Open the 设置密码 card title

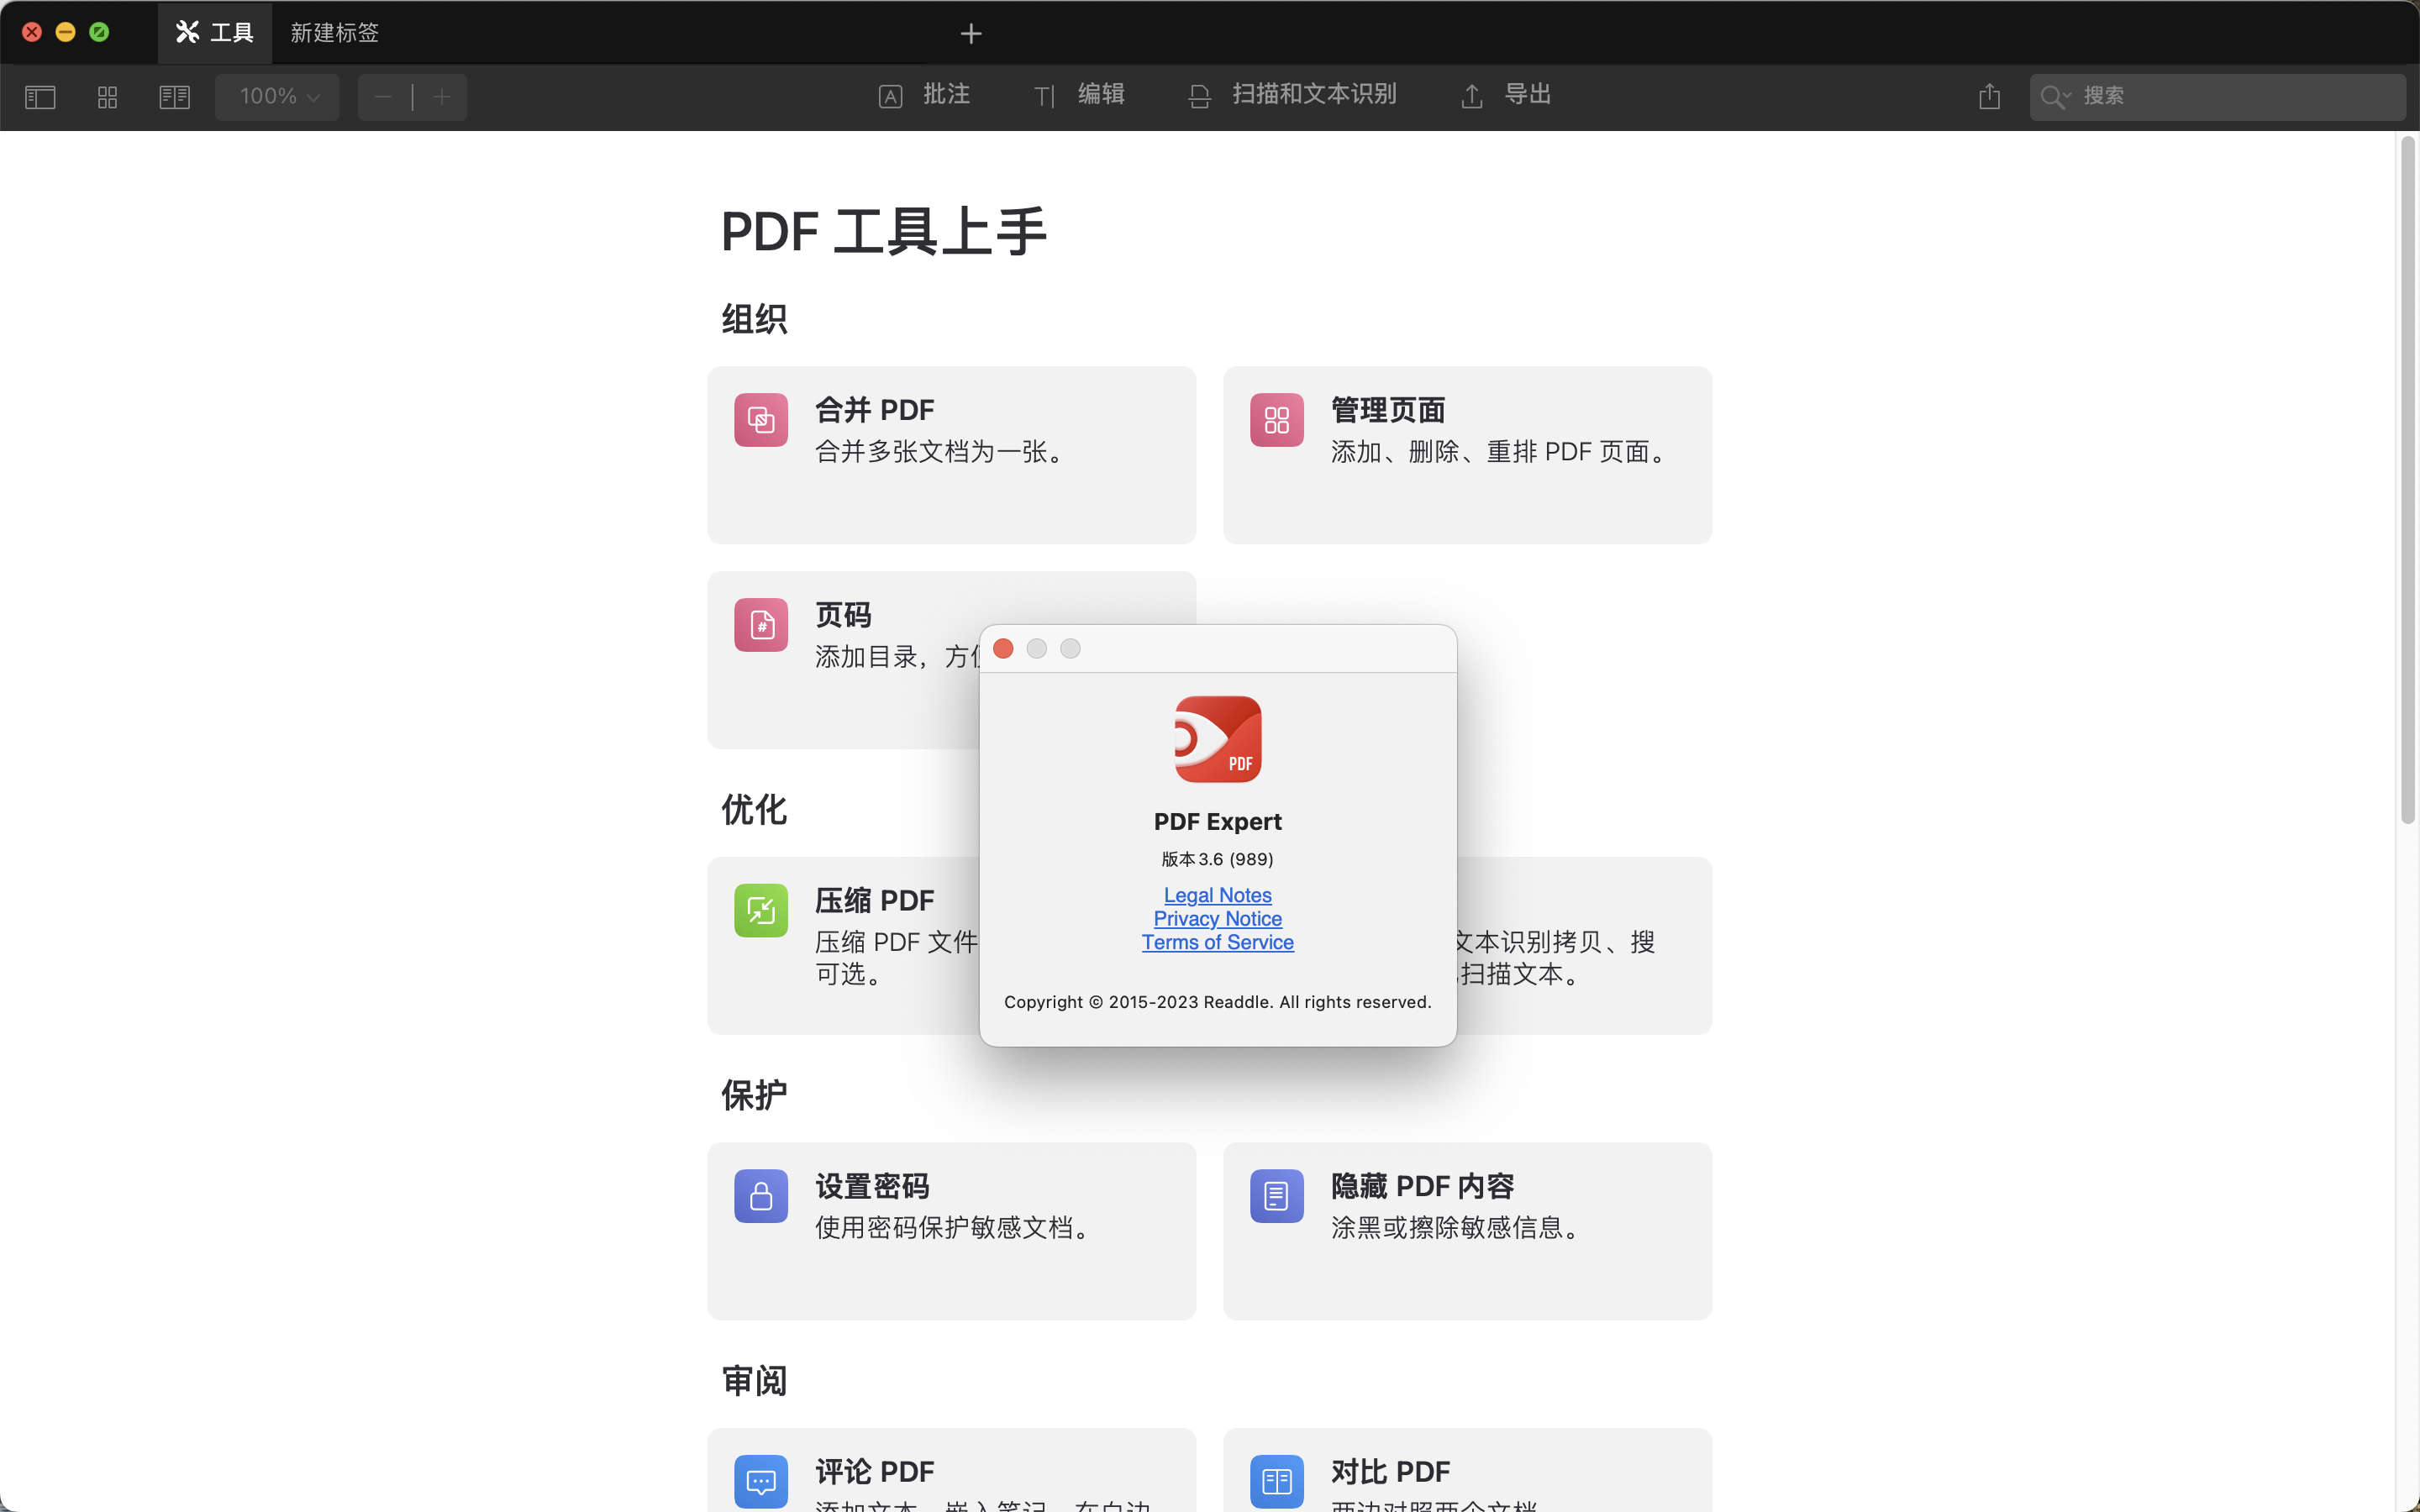[x=872, y=1186]
